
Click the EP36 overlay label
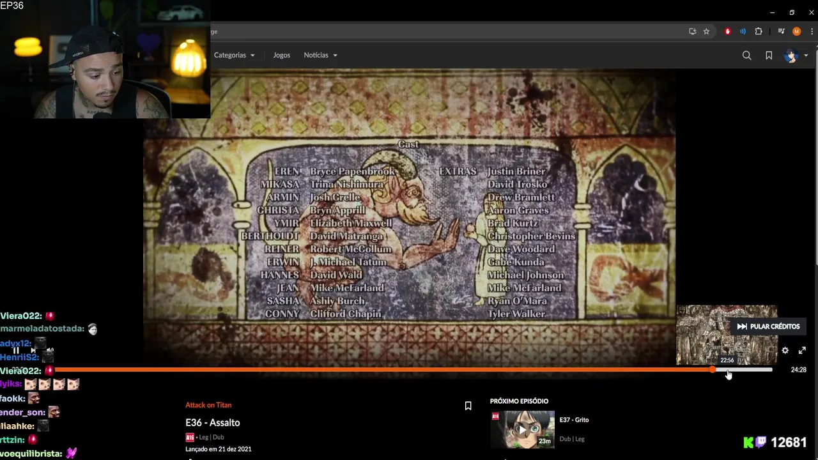[x=12, y=6]
